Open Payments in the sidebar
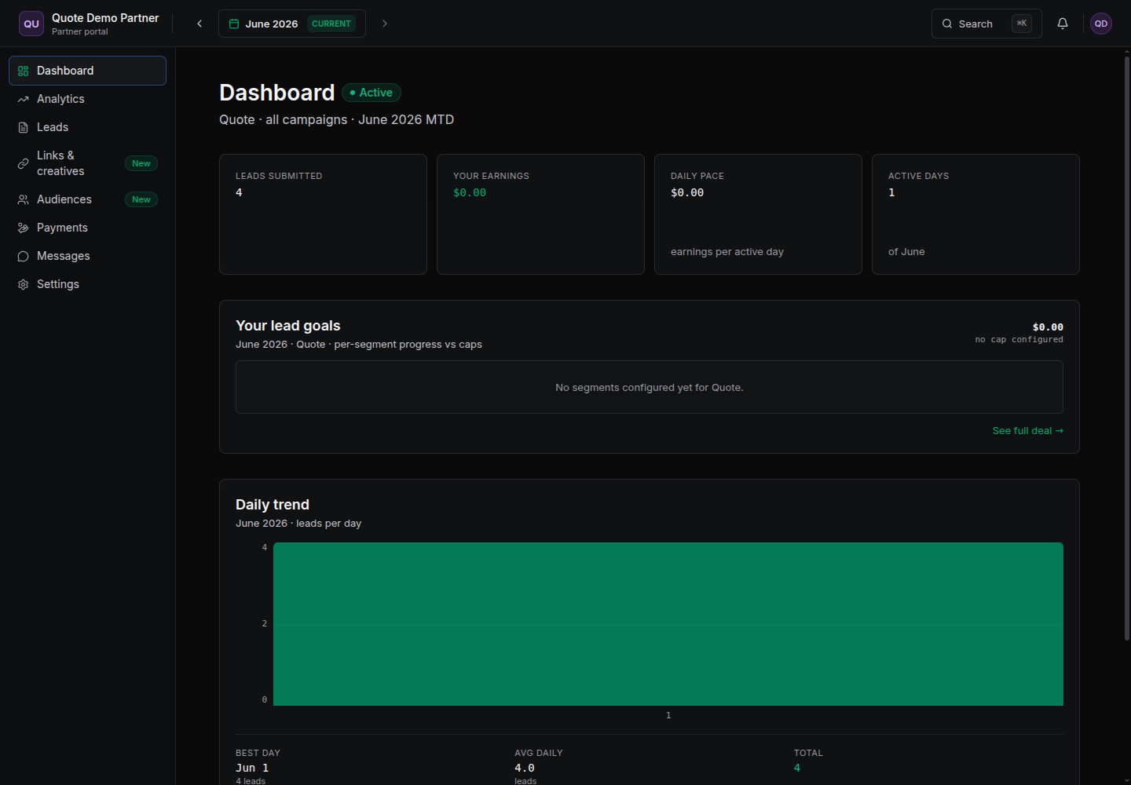Screen dimensions: 1131x785 [x=87, y=228]
